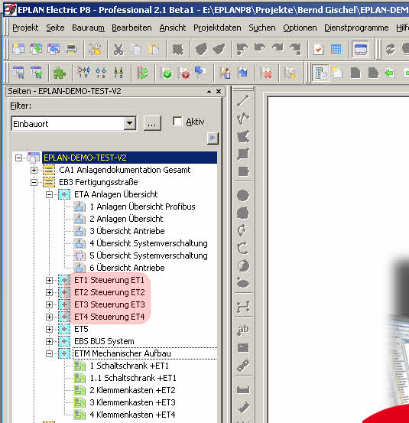Click the scissors cut icon
409x423 pixels.
118,50
